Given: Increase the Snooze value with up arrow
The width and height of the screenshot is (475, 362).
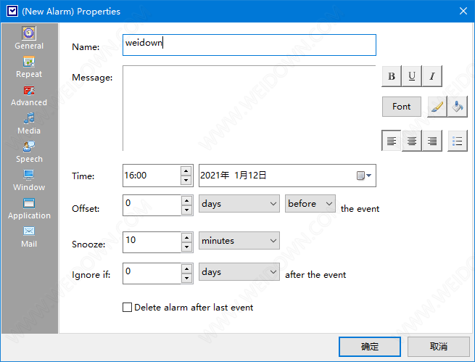Looking at the screenshot, I should pyautogui.click(x=186, y=237).
